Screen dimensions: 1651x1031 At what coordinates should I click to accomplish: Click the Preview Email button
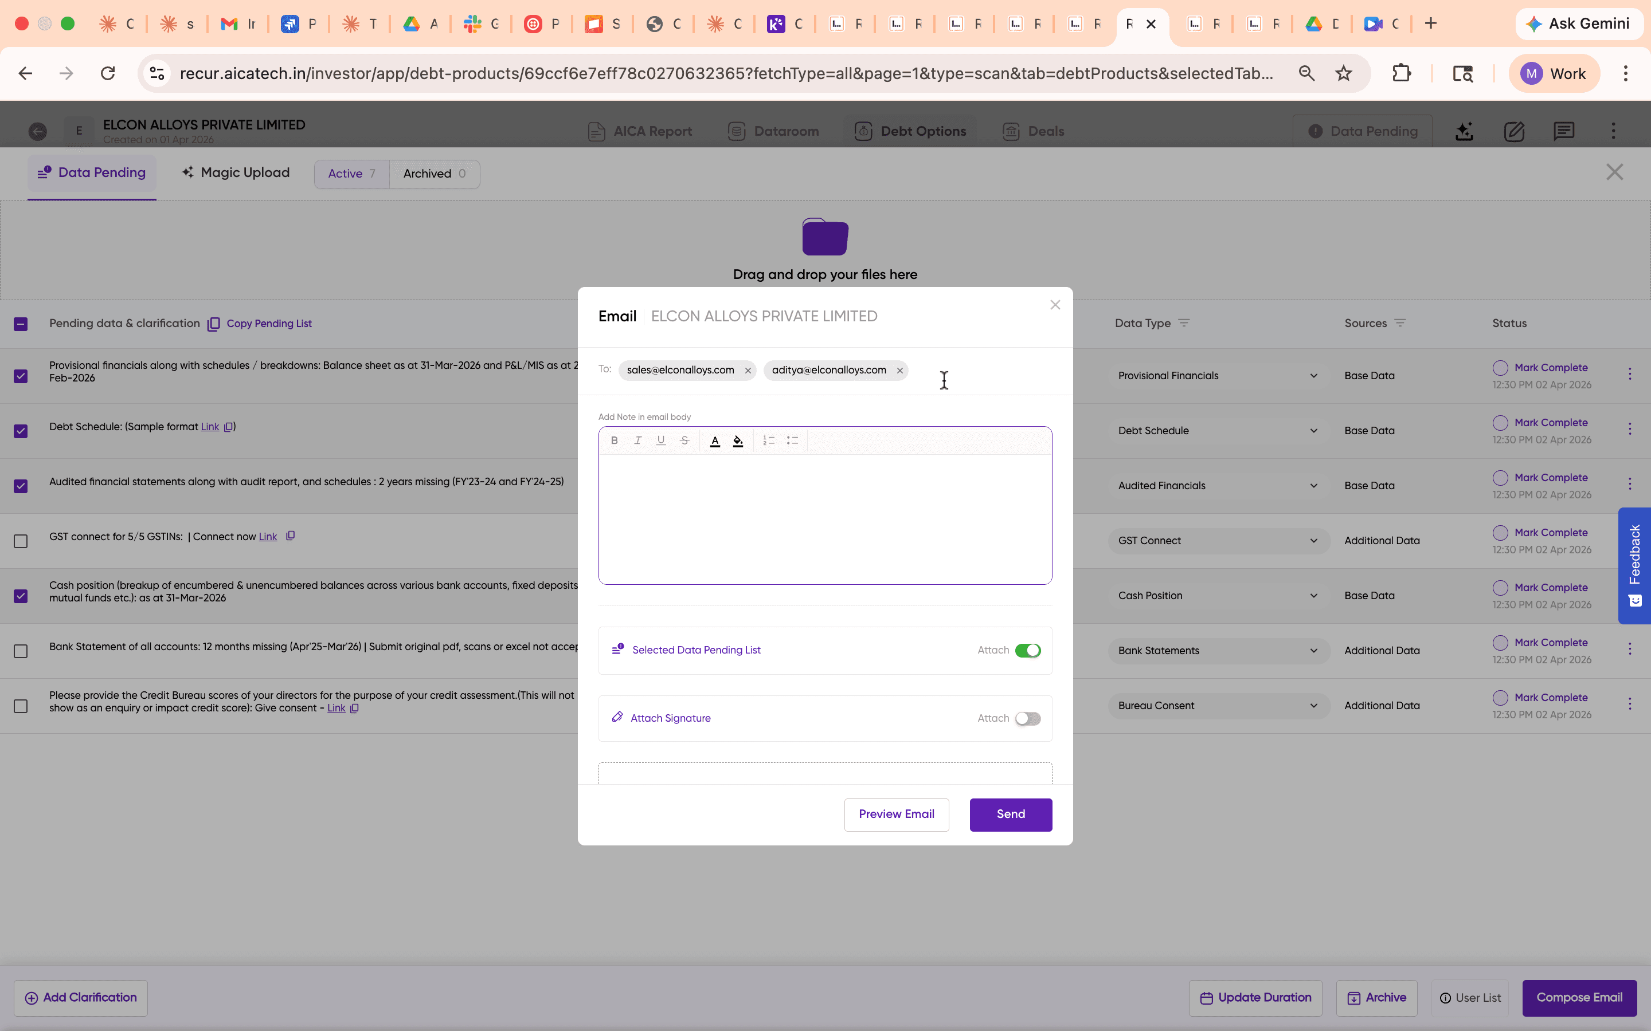[896, 814]
